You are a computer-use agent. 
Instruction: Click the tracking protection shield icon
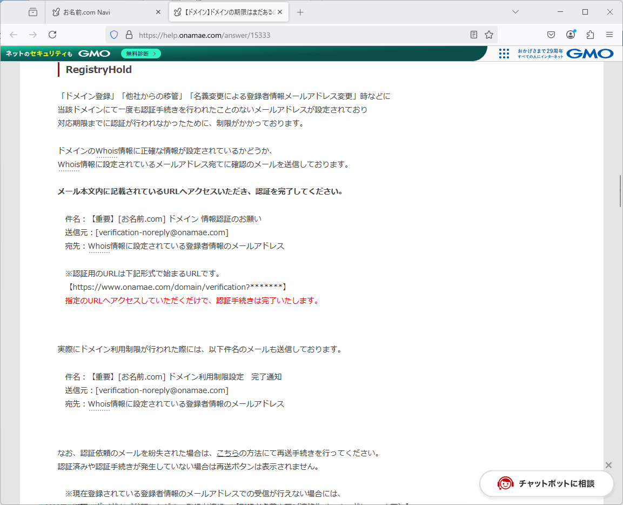point(114,35)
